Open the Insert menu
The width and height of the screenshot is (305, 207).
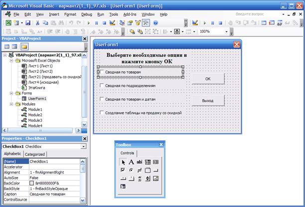point(54,14)
